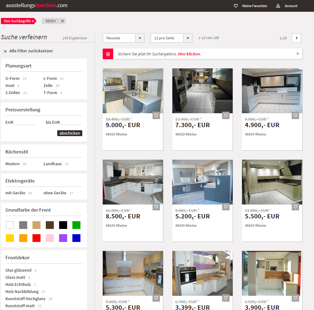
Task: Click the double chevron in save-search banner
Action: pos(298,54)
